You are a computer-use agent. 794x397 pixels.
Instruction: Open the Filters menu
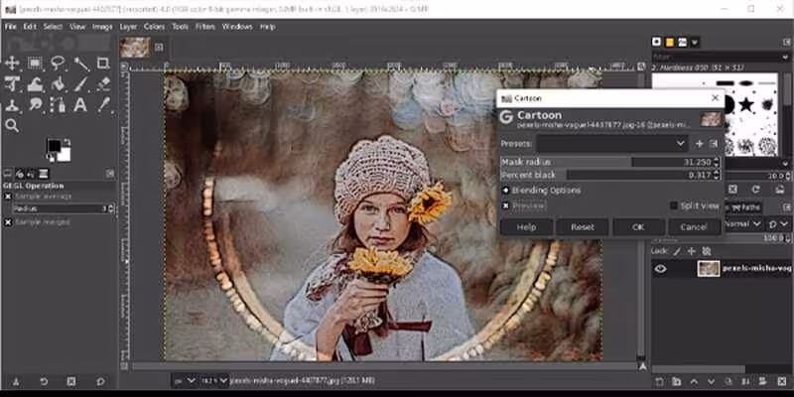pyautogui.click(x=205, y=27)
